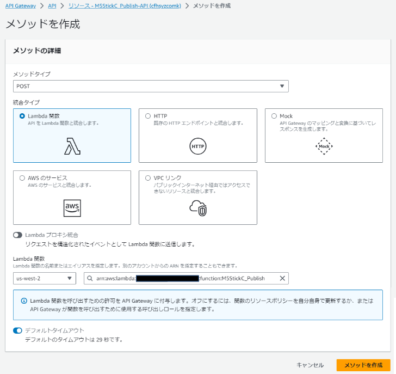The image size is (396, 374).
Task: Select the Lambda 関数 radio button
Action: coord(22,116)
